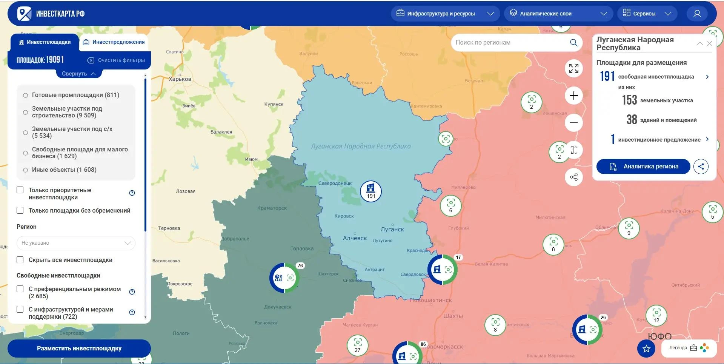Click the map share icon
The height and width of the screenshot is (364, 724).
point(573,177)
